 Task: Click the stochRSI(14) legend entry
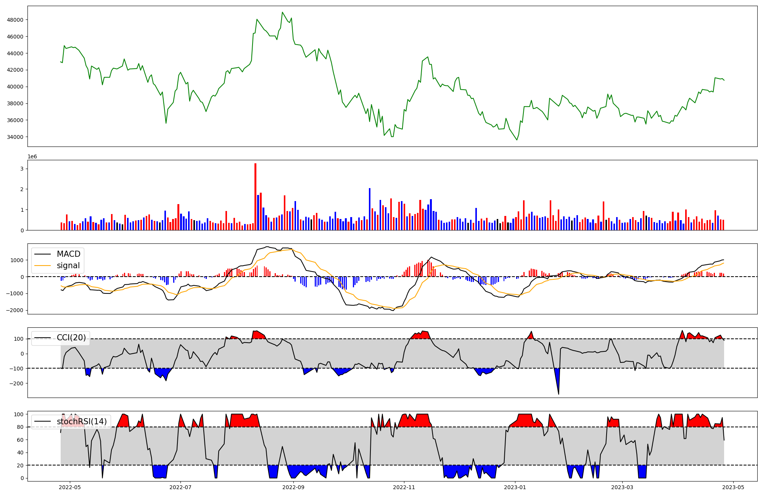pyautogui.click(x=82, y=422)
